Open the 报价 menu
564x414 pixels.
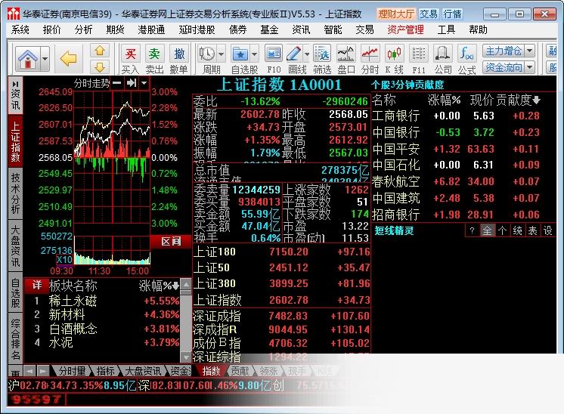(x=52, y=29)
